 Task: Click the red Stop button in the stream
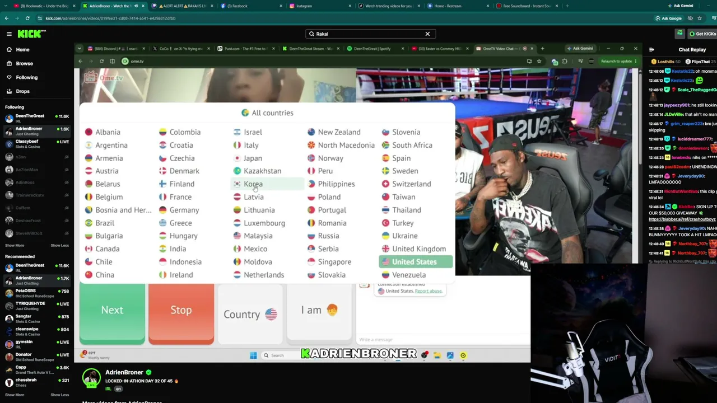(181, 313)
